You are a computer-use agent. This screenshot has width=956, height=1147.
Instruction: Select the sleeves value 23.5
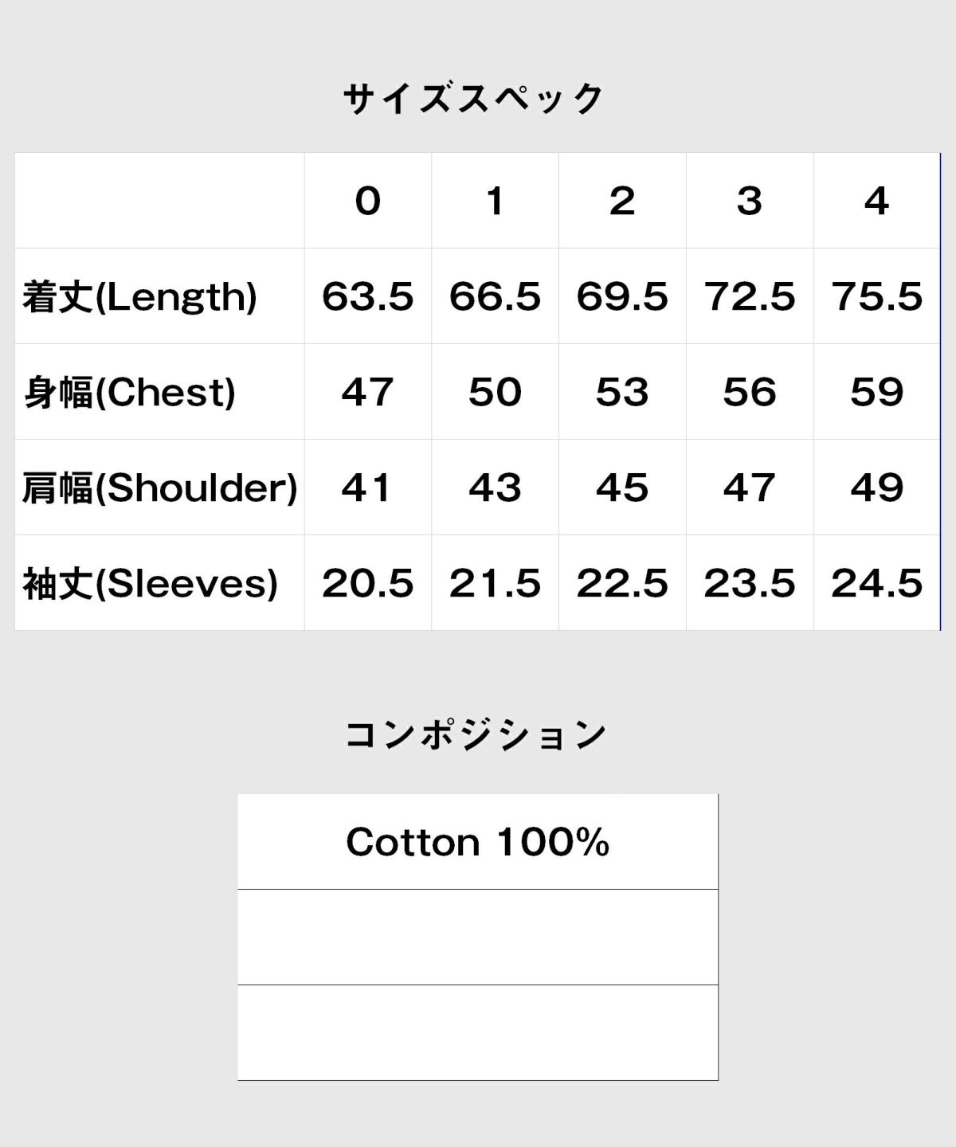click(750, 583)
